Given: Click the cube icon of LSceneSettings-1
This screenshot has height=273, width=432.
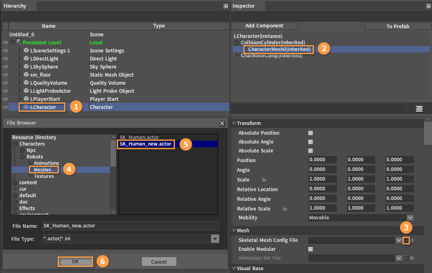Looking at the screenshot, I should pyautogui.click(x=26, y=50).
